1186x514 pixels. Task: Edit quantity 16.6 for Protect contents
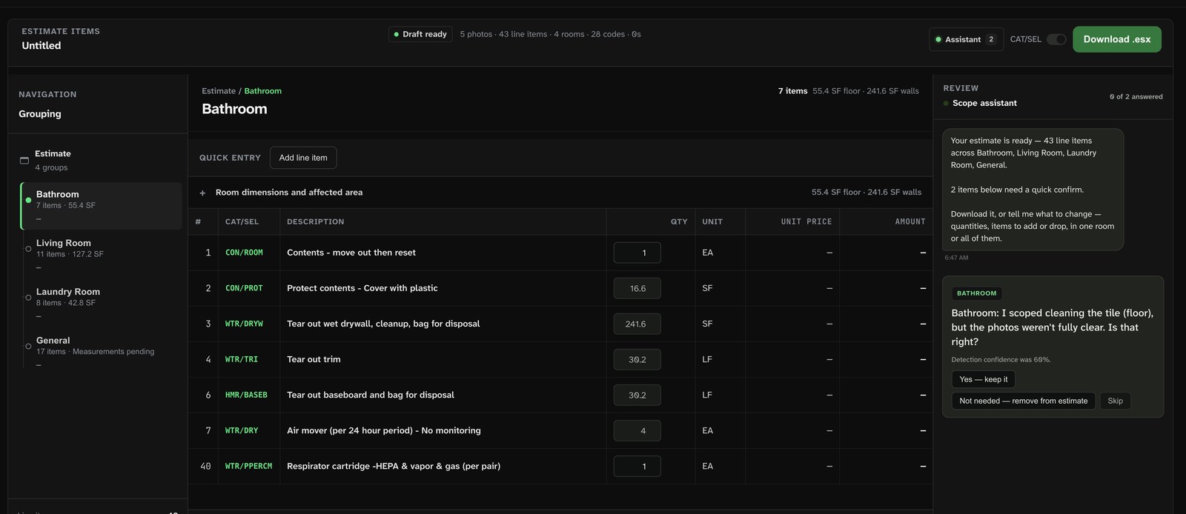click(x=637, y=288)
